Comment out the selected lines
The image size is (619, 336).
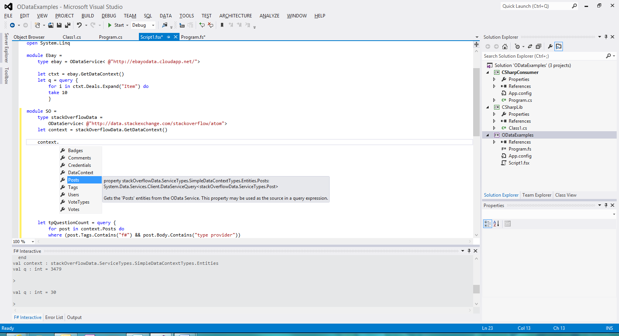coord(202,25)
